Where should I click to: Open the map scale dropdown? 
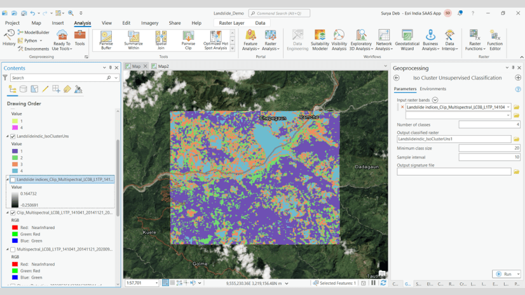coord(156,283)
